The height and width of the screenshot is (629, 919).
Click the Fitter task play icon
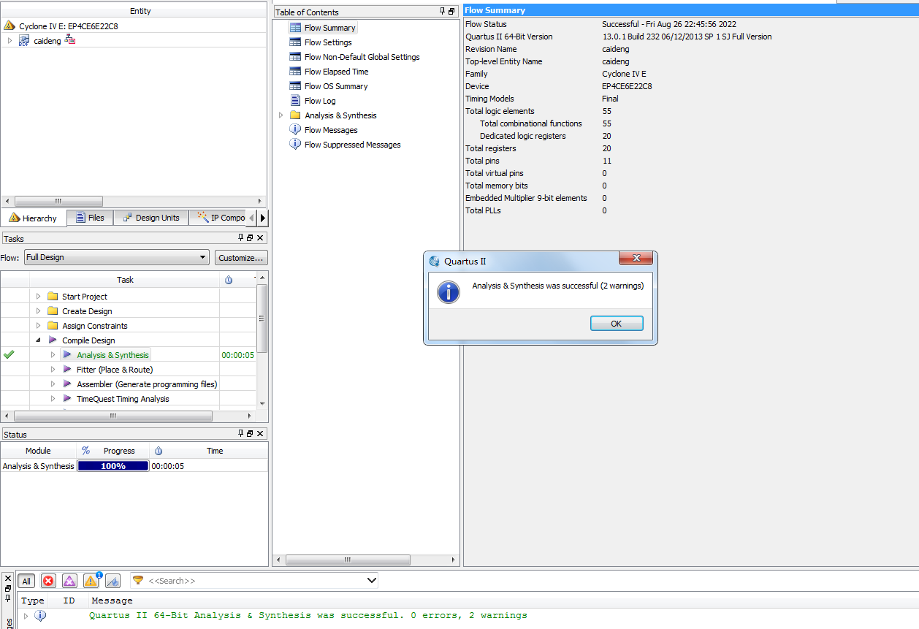[x=67, y=370]
